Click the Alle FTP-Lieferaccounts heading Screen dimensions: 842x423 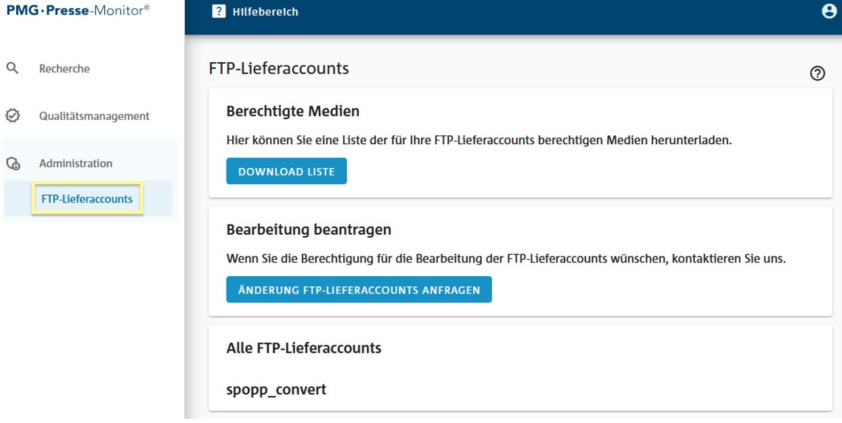pos(304,348)
